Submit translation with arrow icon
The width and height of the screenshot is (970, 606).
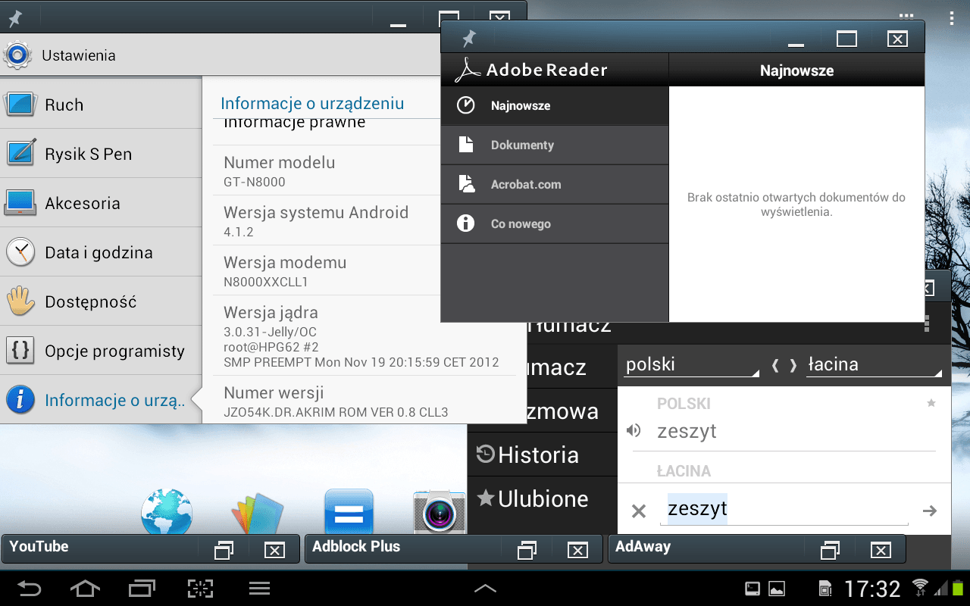coord(930,511)
